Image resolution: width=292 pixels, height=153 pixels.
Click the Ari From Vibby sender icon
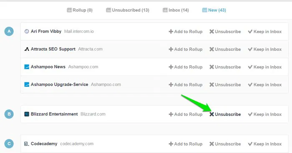tap(27, 31)
